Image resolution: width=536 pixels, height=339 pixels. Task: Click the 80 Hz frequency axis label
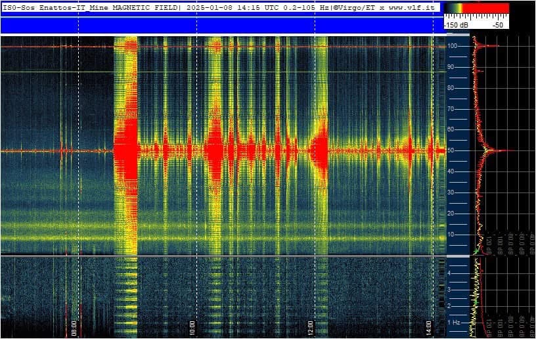coord(452,88)
